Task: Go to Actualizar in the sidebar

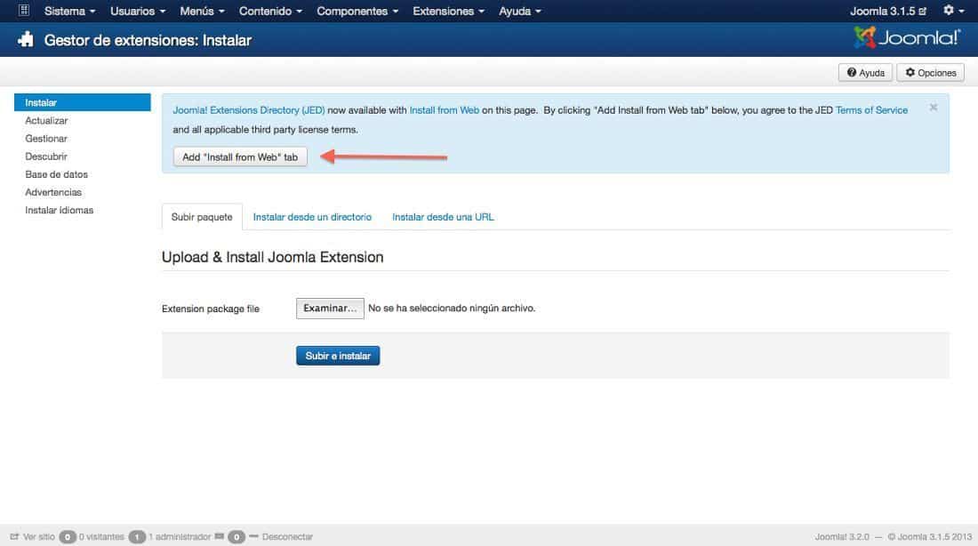Action: point(46,120)
